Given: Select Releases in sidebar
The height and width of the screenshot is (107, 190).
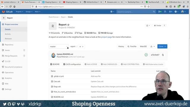Looking at the screenshot, I should pyautogui.click(x=8, y=39).
